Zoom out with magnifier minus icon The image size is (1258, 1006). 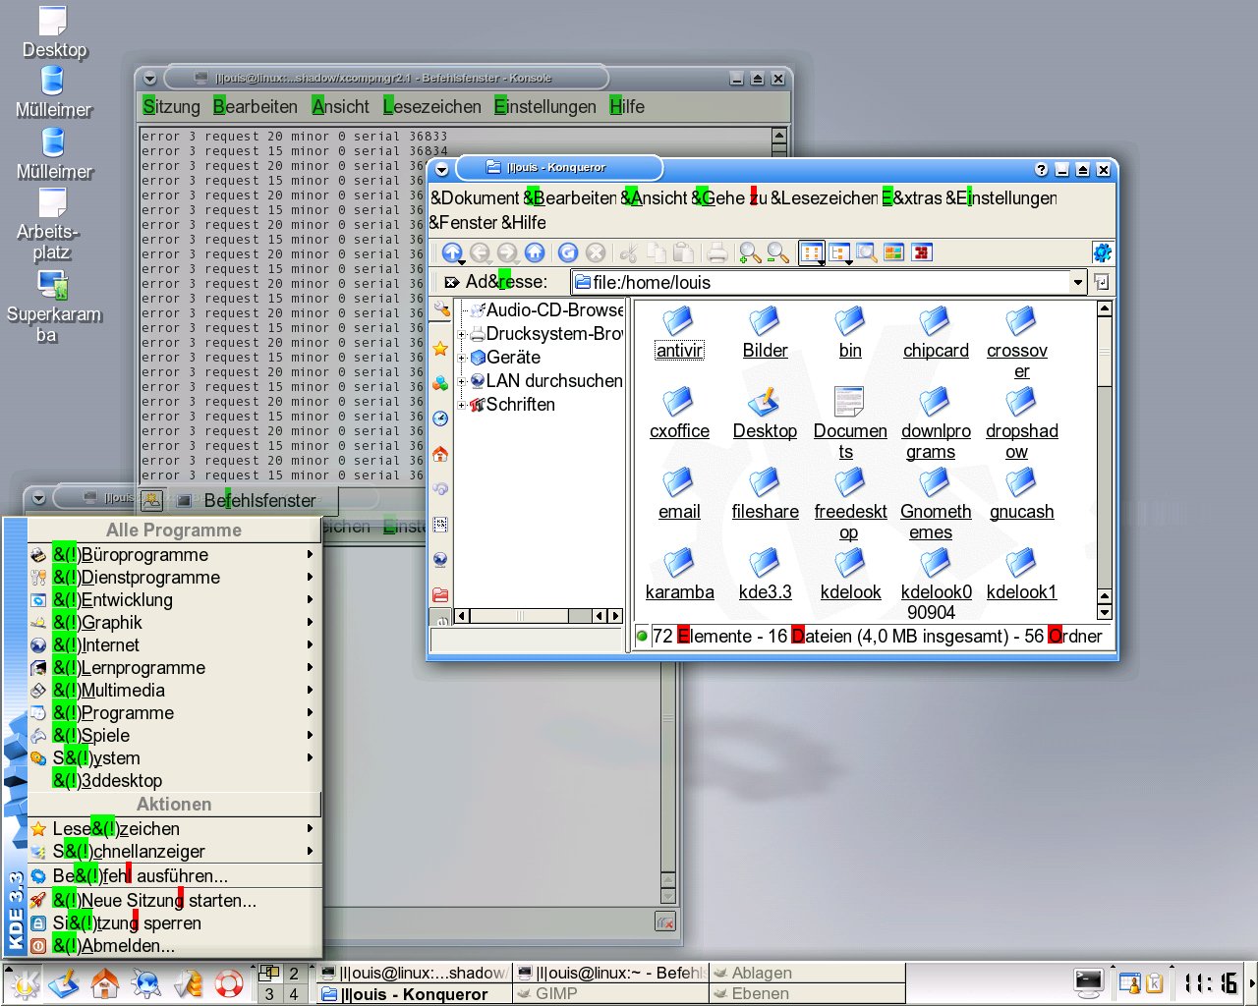(777, 253)
